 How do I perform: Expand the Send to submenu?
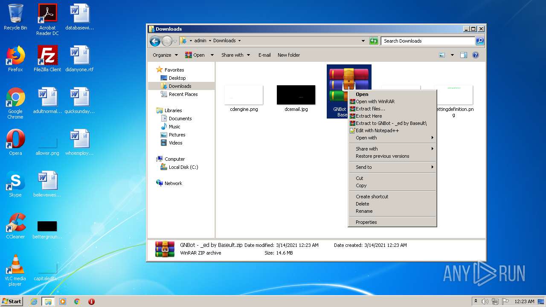click(x=392, y=167)
